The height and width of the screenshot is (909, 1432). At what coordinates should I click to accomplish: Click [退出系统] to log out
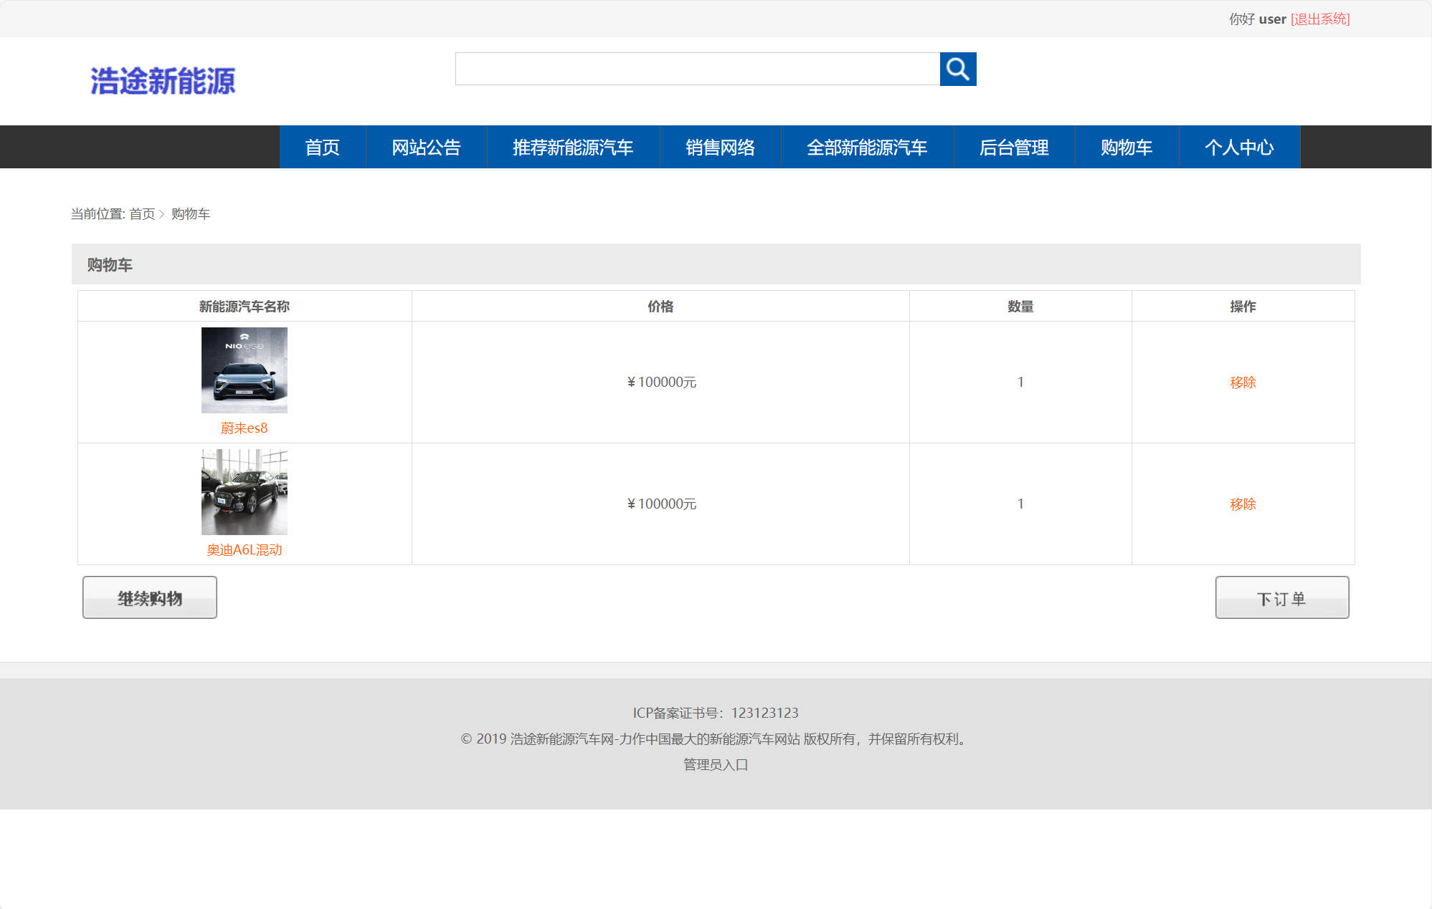pos(1320,19)
